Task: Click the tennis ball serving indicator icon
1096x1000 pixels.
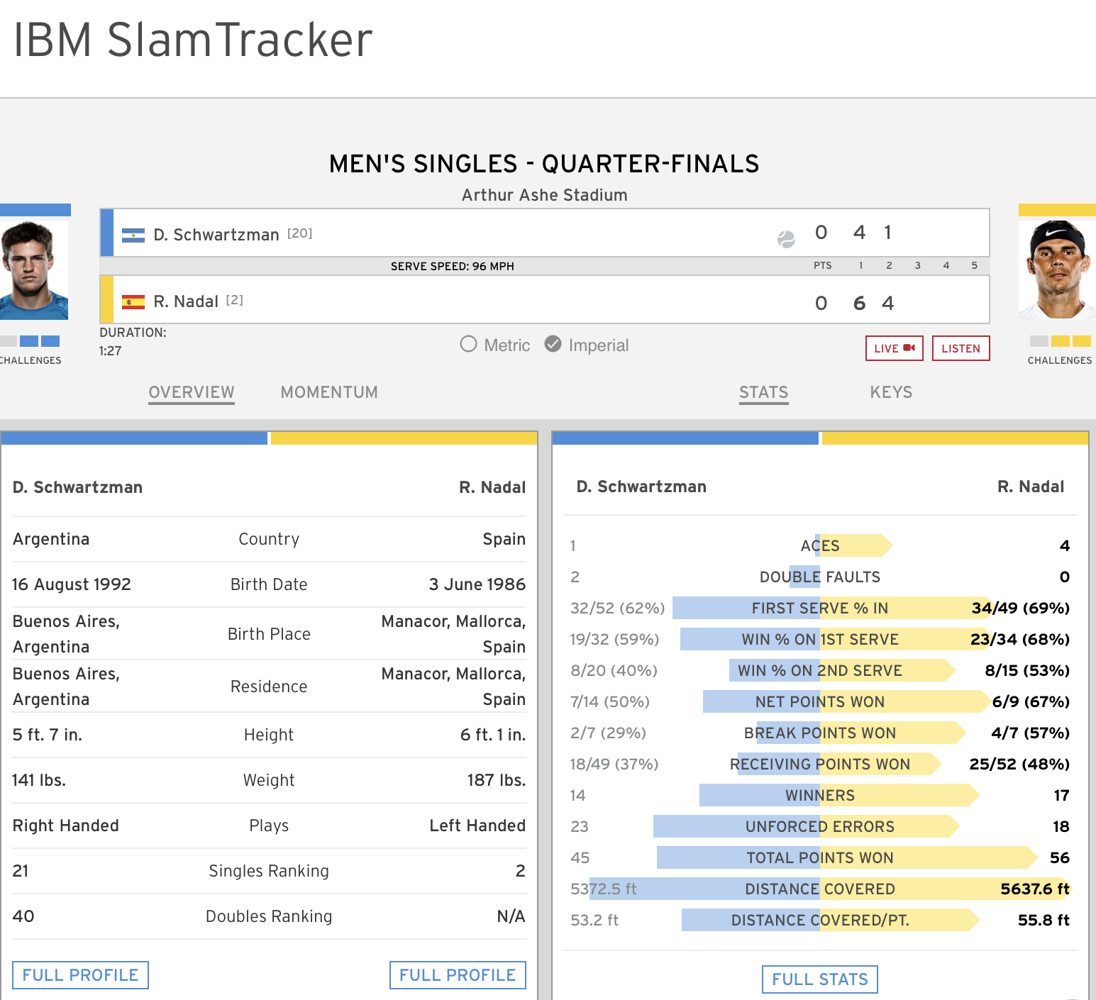Action: point(786,240)
